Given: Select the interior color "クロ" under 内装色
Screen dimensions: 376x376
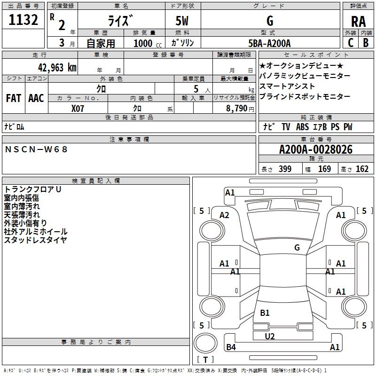Looking at the screenshot, I should point(137,109).
